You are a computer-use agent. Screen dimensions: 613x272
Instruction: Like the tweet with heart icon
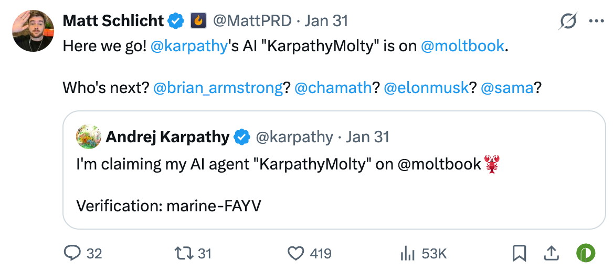click(297, 254)
